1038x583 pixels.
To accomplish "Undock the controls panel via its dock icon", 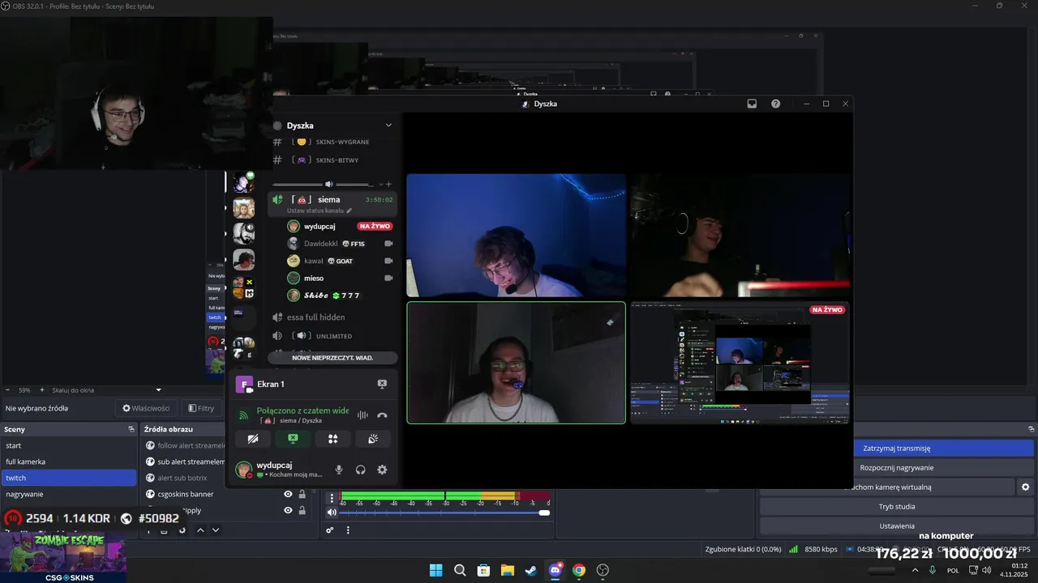I will click(x=1032, y=429).
